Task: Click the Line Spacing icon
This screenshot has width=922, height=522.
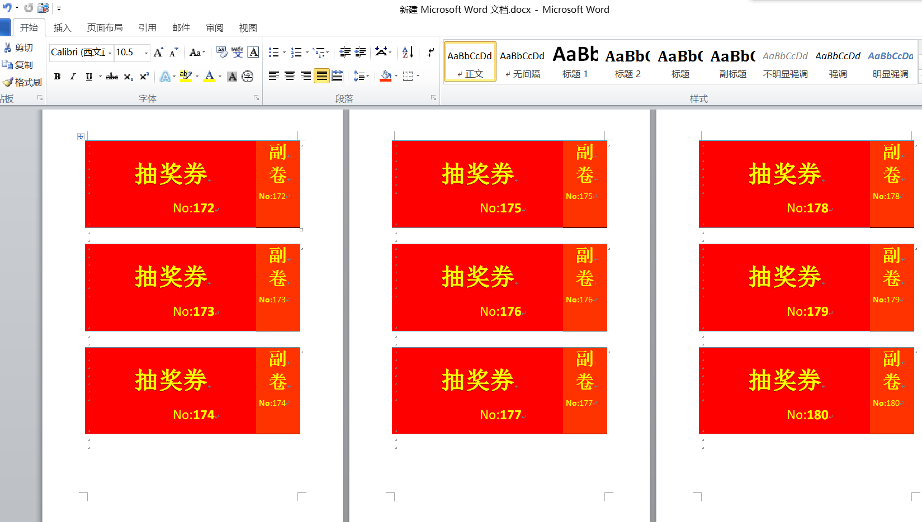Action: click(359, 76)
